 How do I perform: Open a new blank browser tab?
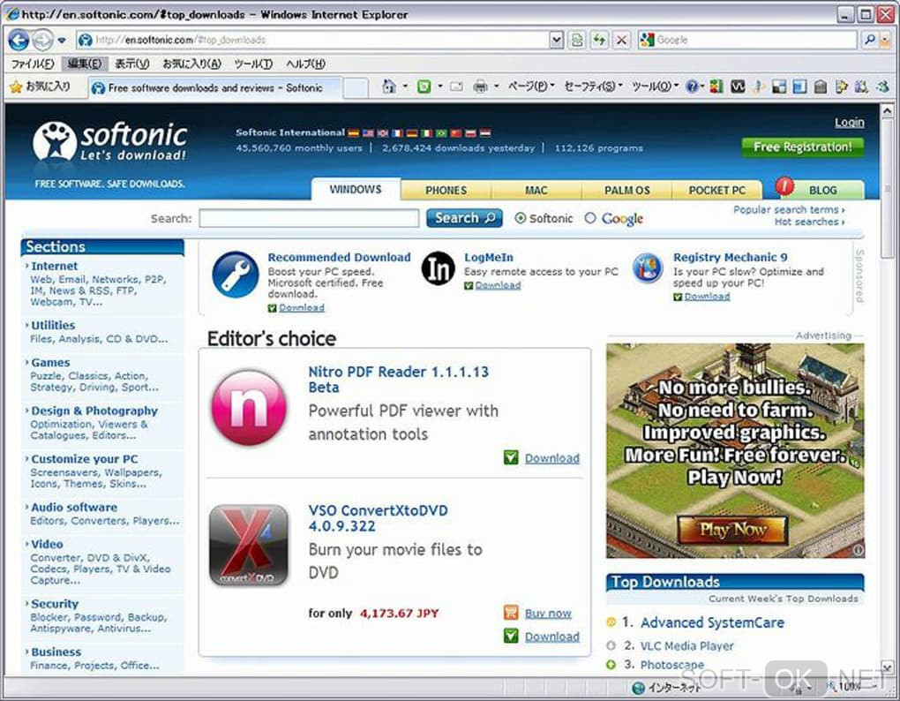(356, 88)
